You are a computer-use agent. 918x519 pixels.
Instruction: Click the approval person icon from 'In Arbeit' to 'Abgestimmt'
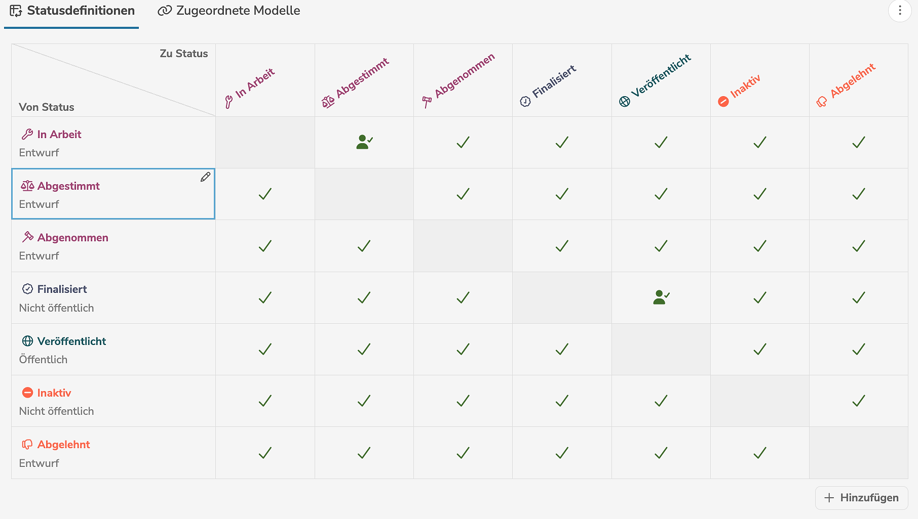pyautogui.click(x=363, y=142)
